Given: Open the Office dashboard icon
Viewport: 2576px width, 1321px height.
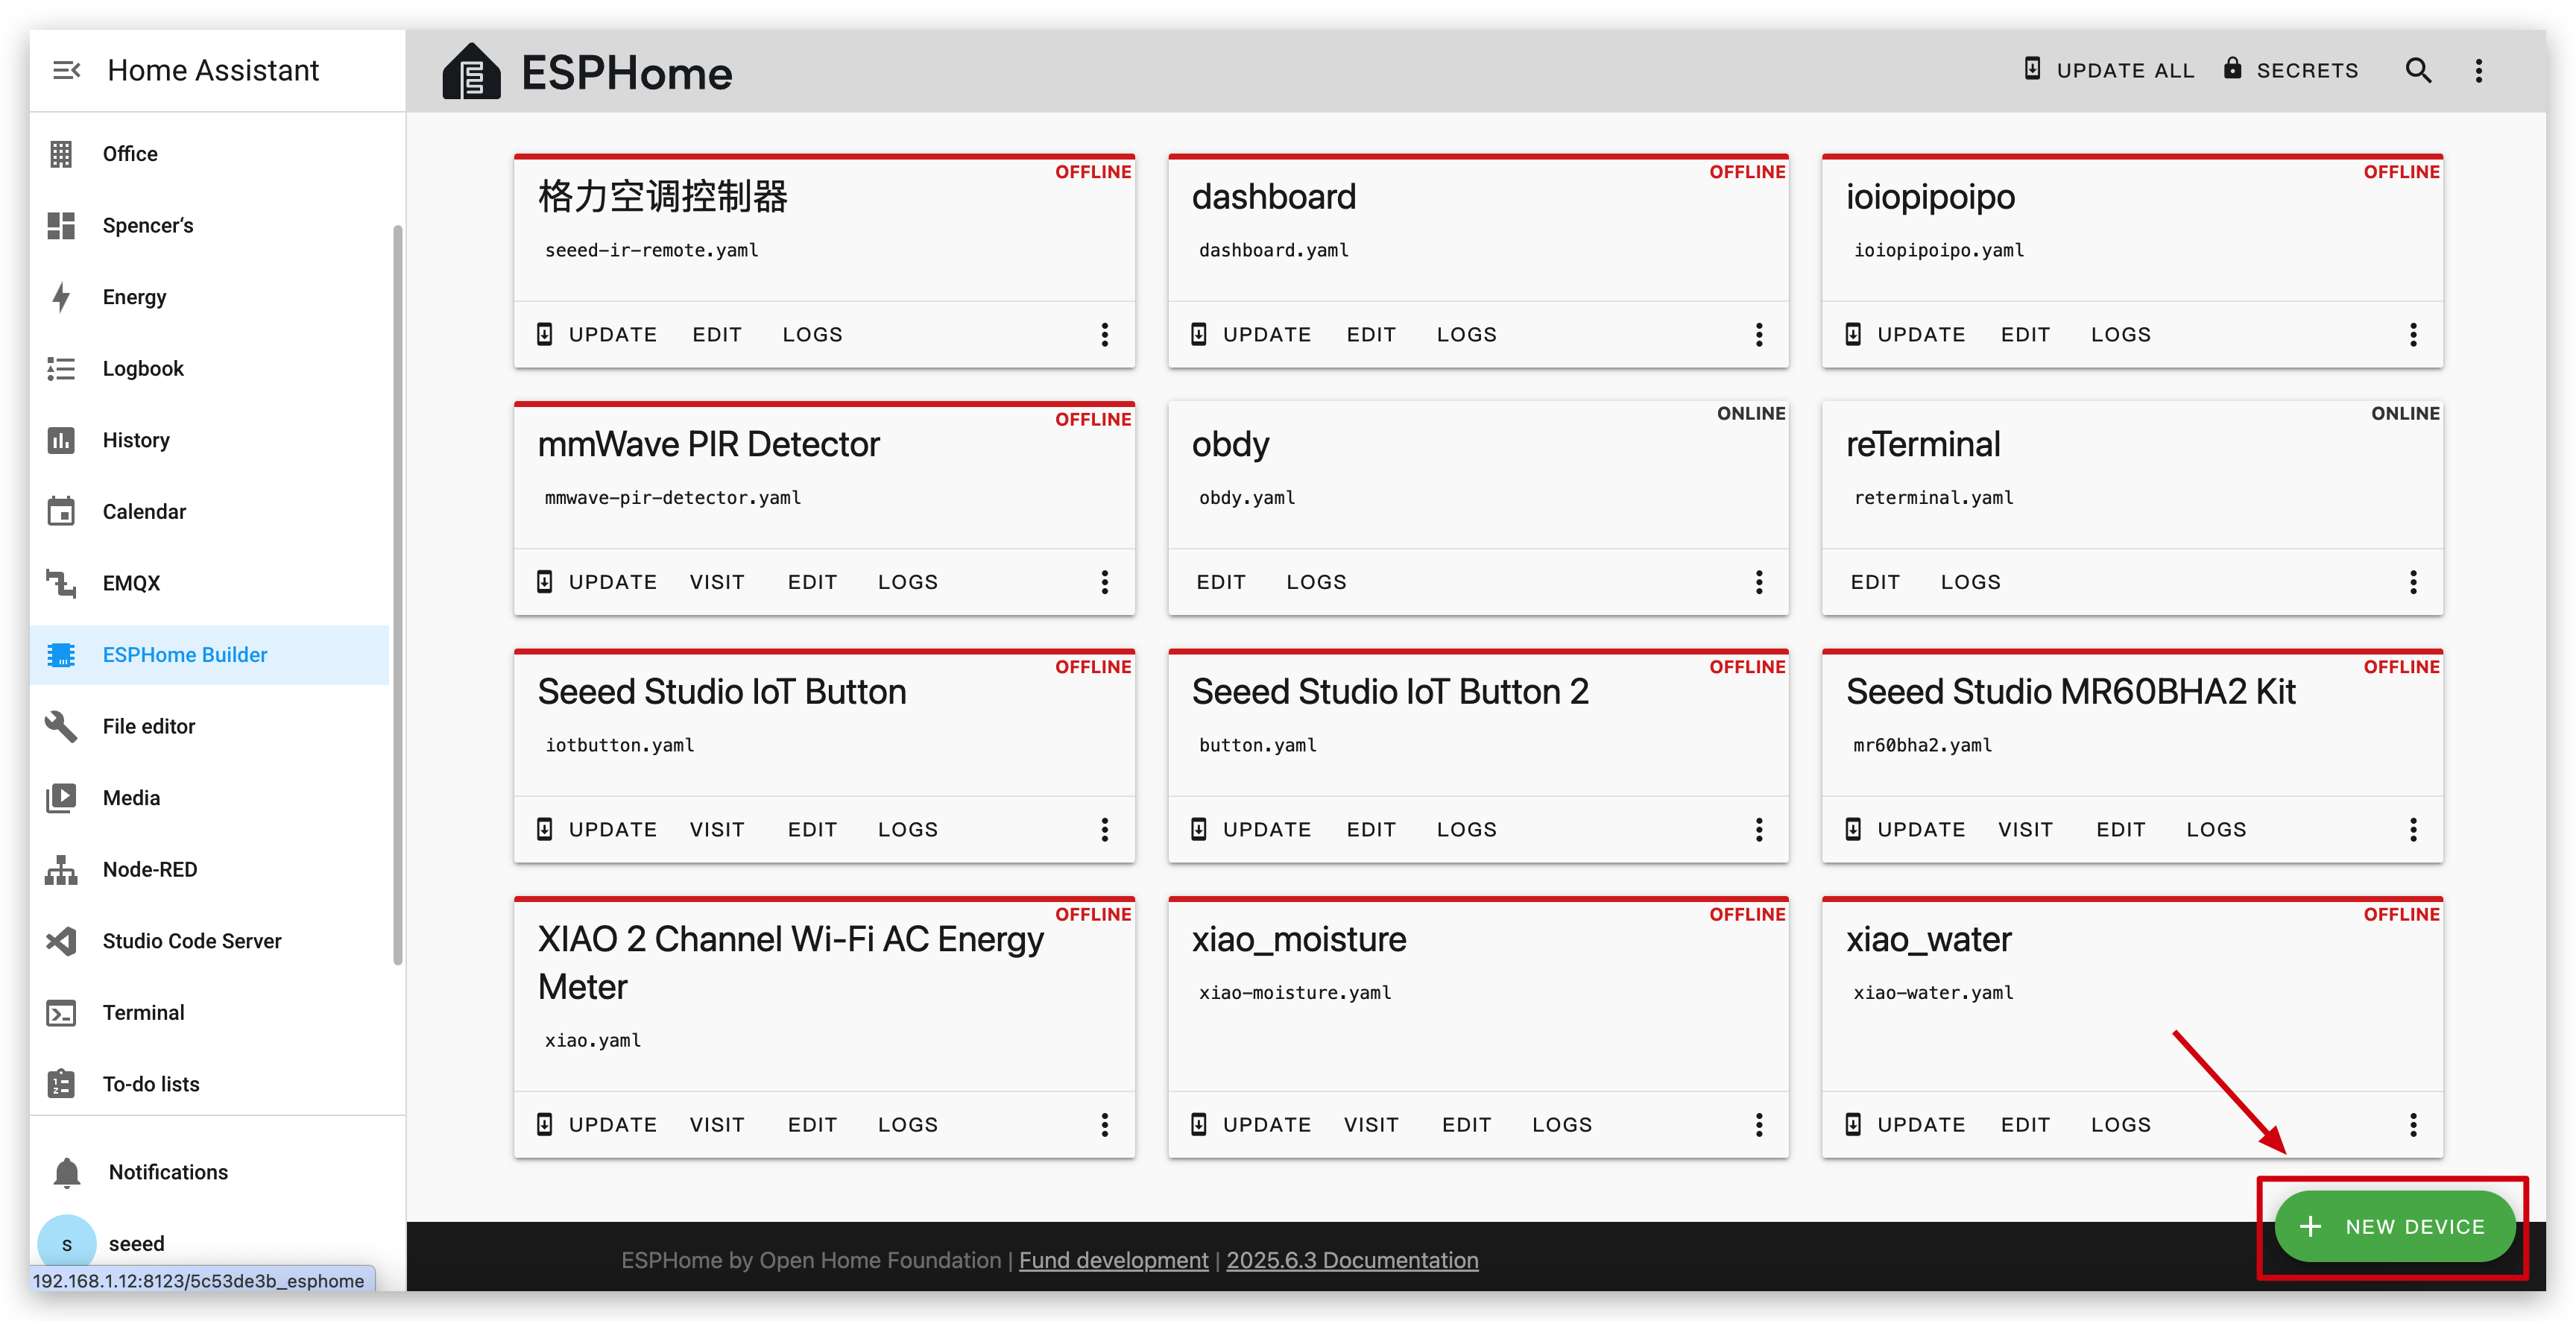Looking at the screenshot, I should (61, 154).
